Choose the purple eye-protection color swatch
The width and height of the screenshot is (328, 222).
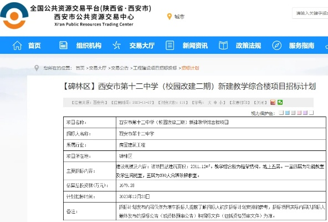click(305, 113)
